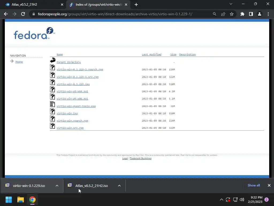The height and width of the screenshot is (206, 274).
Task: Reload the current page
Action: pos(23,14)
